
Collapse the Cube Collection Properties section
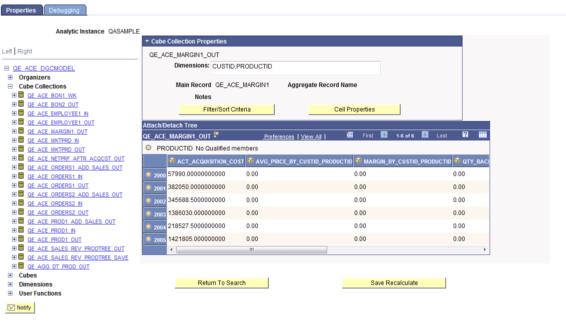tap(146, 41)
